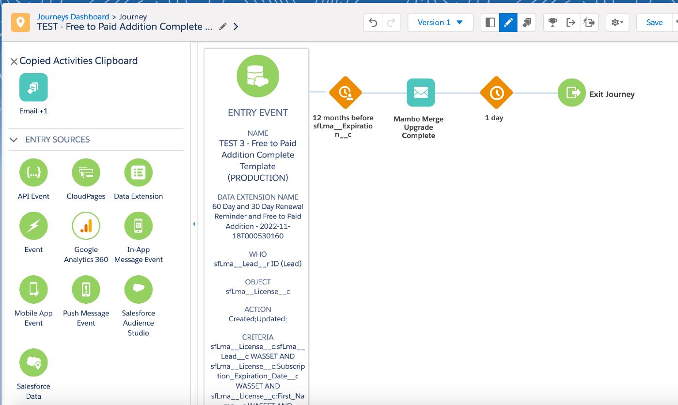Select the Push Message Event entry source
678x405 pixels.
click(86, 289)
